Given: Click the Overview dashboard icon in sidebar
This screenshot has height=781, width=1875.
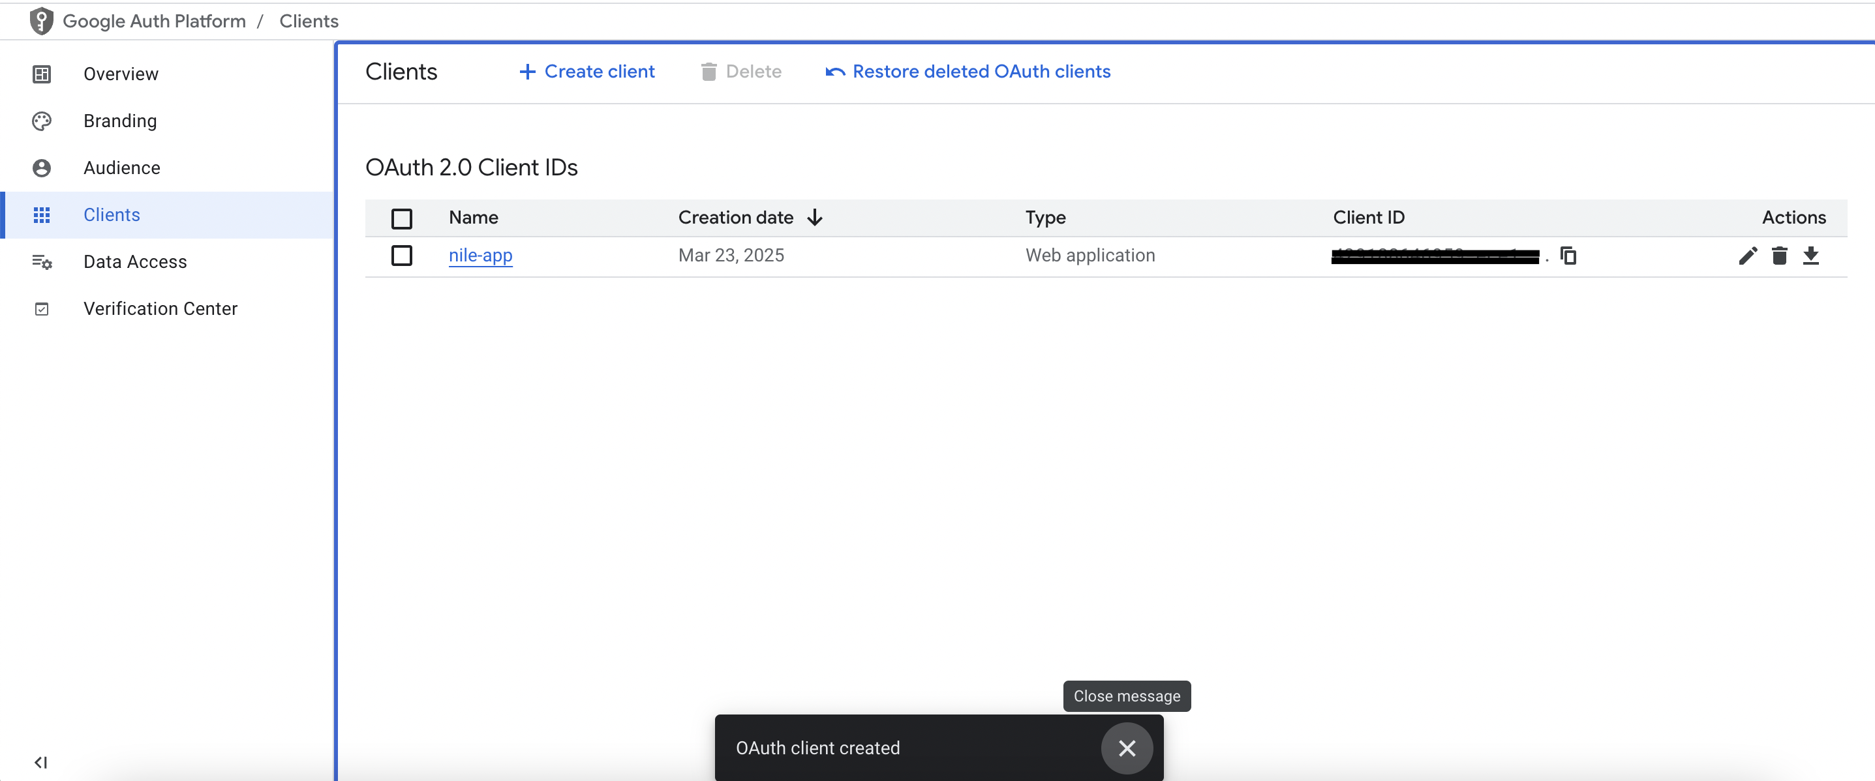Looking at the screenshot, I should coord(42,74).
